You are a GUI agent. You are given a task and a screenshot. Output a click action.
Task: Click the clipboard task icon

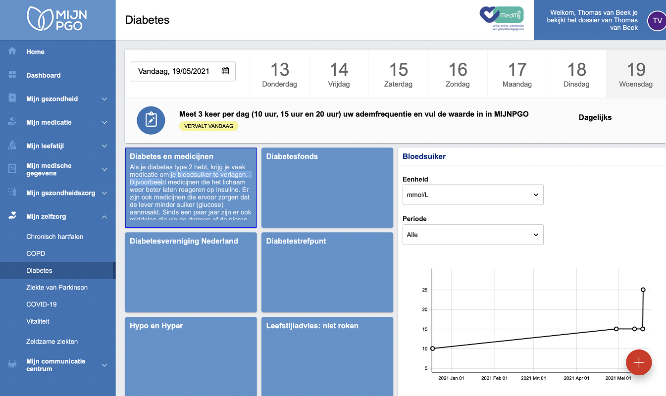151,120
